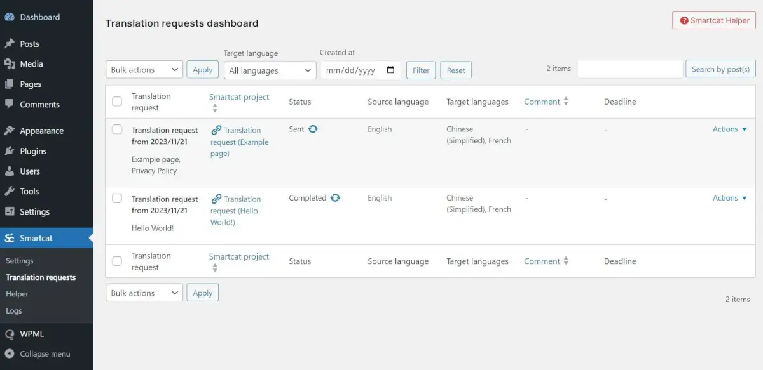Select Translation requests submenu item
The width and height of the screenshot is (763, 370).
41,277
